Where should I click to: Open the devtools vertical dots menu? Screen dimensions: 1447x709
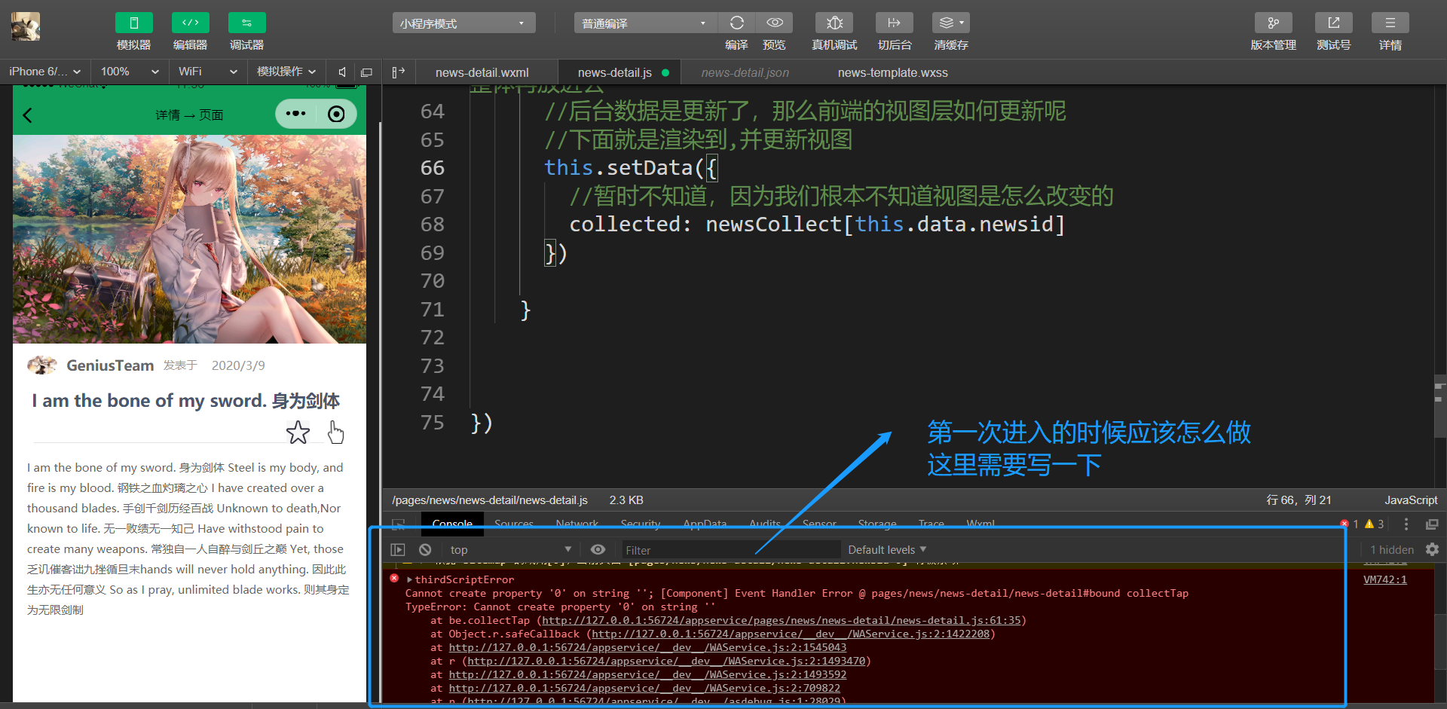point(1406,524)
